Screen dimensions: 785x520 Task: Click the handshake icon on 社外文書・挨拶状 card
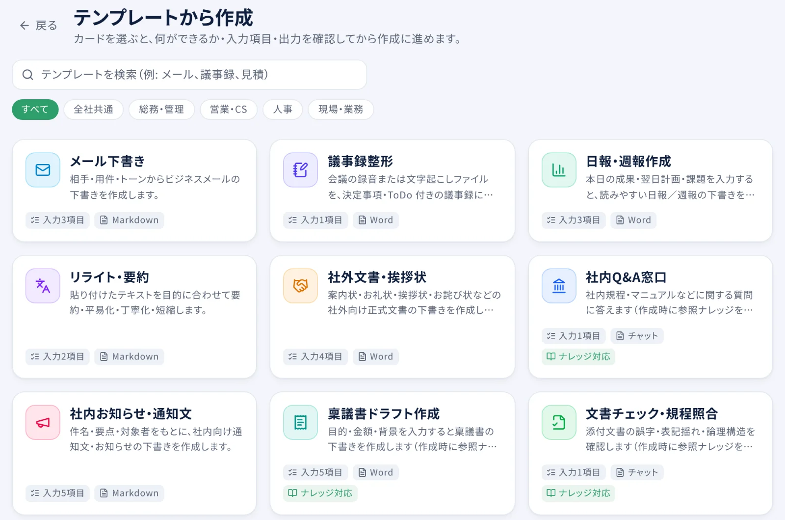300,286
